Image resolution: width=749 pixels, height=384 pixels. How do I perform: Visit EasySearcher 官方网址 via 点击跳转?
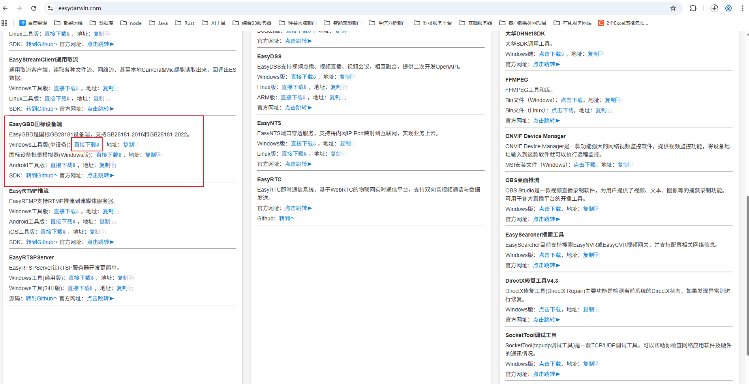(x=546, y=265)
